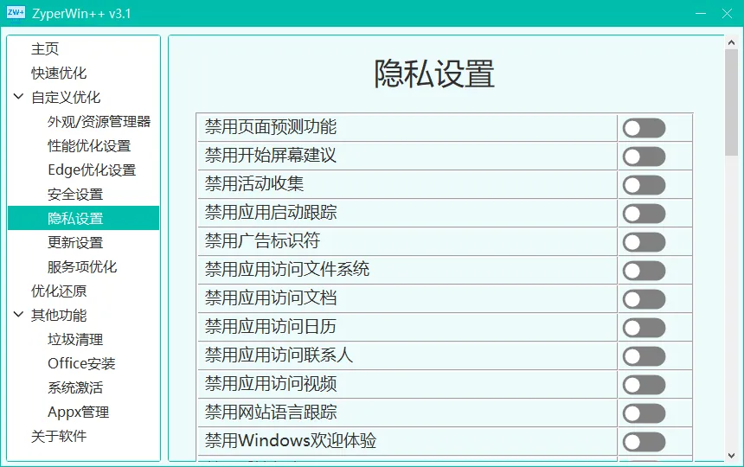Select Edge优化设置 in sidebar
The image size is (744, 467).
(92, 170)
